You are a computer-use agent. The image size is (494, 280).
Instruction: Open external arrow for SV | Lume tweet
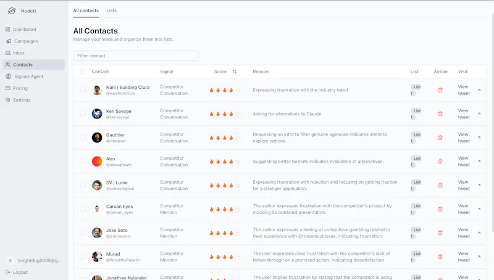tap(479, 185)
